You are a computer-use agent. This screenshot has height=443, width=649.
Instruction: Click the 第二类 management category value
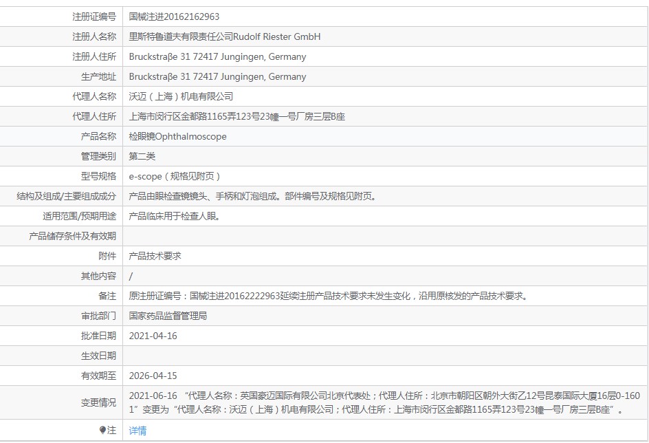coord(142,156)
